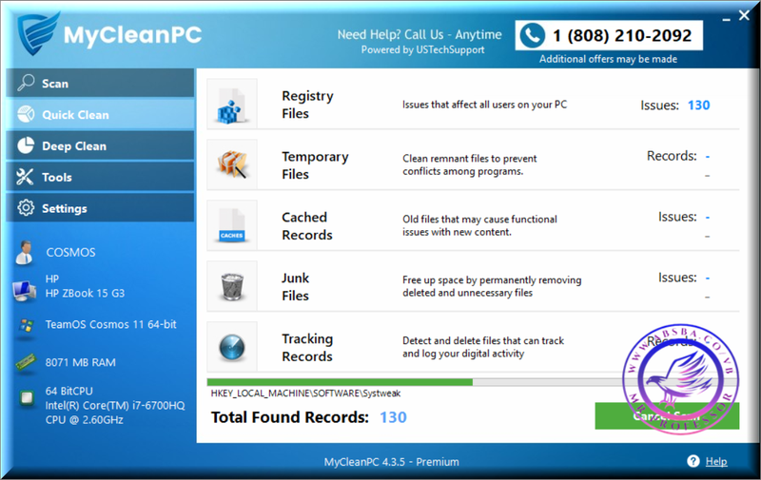Open the Help link

pyautogui.click(x=716, y=462)
